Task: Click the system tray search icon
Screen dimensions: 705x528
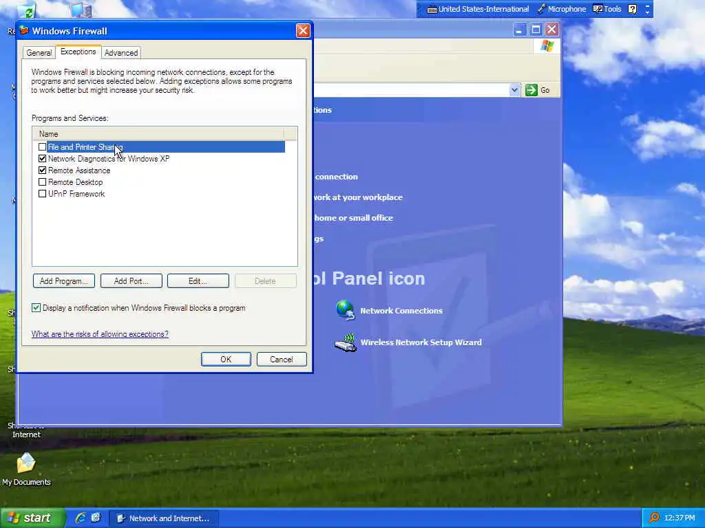Action: 654,518
